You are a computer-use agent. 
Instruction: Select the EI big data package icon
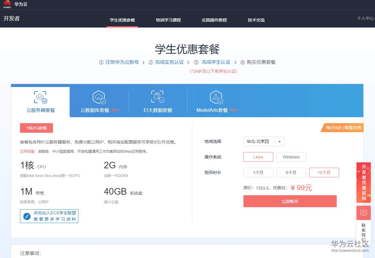158,97
